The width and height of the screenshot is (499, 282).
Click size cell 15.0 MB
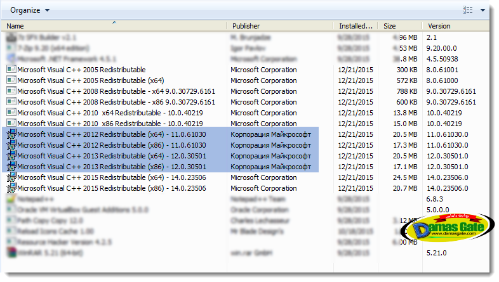405,124
